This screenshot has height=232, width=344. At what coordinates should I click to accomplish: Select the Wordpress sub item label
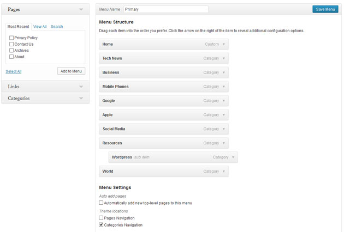point(122,157)
